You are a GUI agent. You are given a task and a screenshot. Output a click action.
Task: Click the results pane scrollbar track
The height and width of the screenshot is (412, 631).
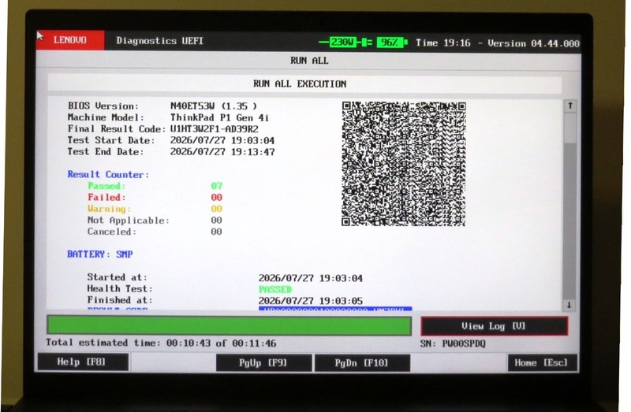[x=569, y=206]
